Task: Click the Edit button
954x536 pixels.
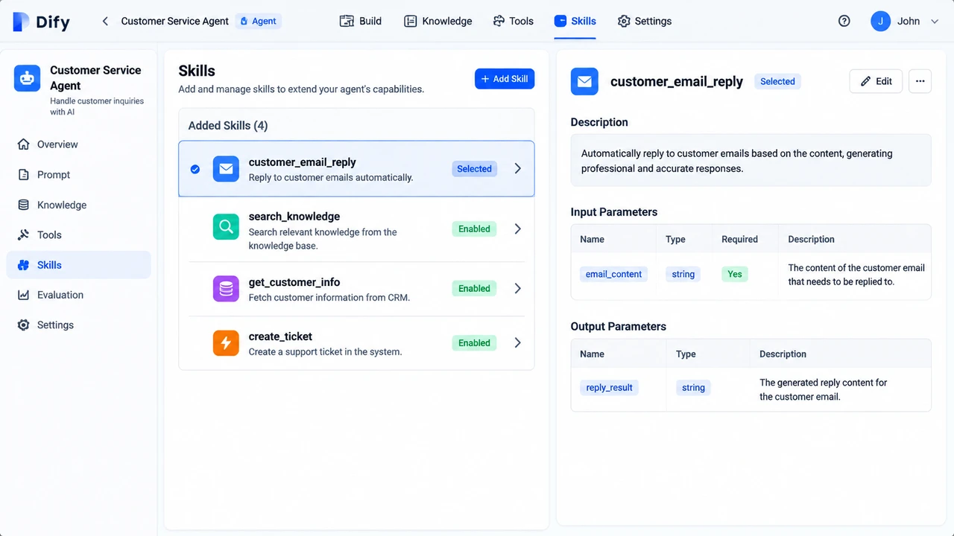Action: tap(876, 81)
